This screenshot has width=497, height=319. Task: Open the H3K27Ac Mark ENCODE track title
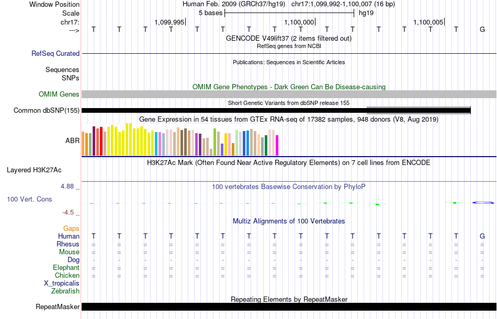(289, 163)
